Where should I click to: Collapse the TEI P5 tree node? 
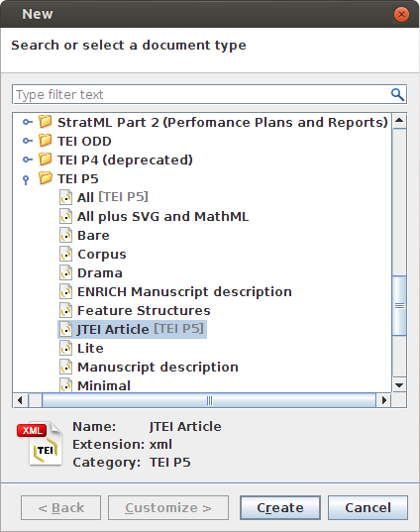click(x=26, y=180)
